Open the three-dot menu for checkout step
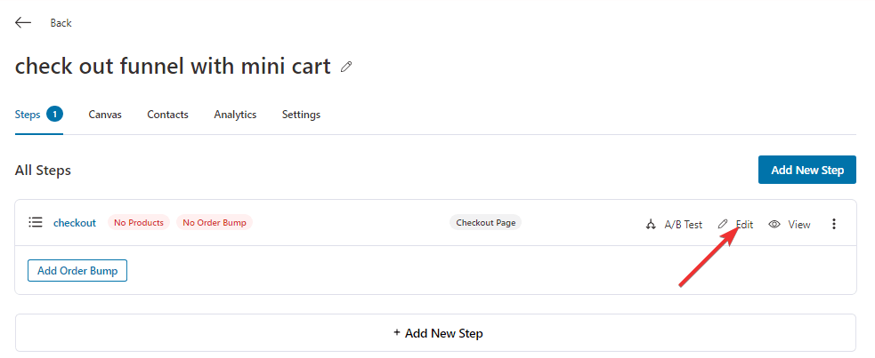The width and height of the screenshot is (875, 358). tap(834, 224)
